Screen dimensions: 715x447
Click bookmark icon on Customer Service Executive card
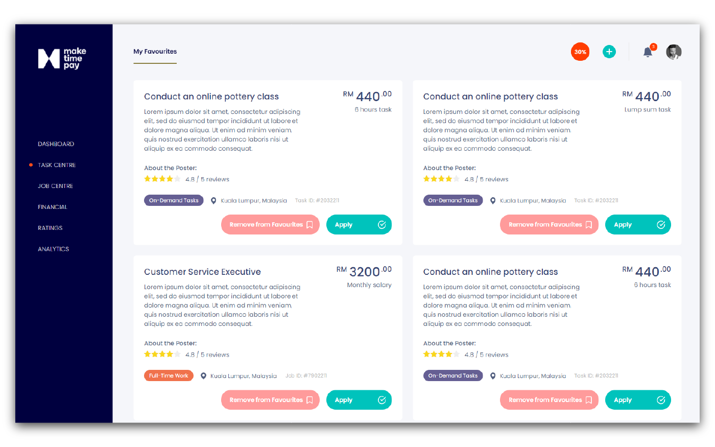coord(309,400)
